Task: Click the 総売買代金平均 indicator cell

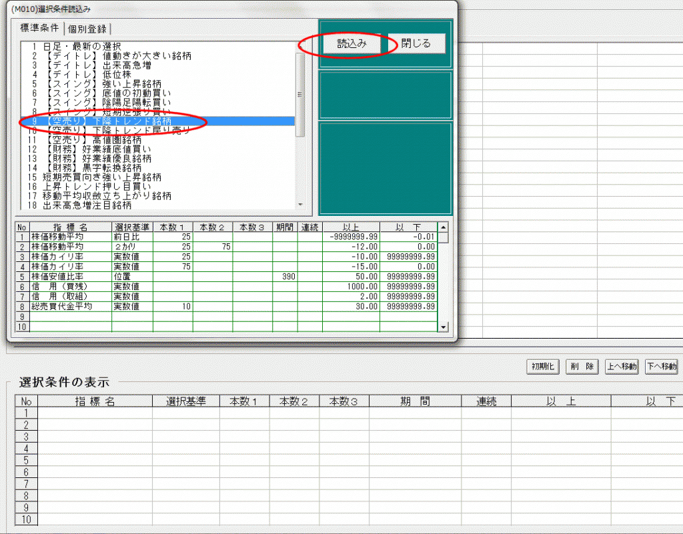Action: pyautogui.click(x=70, y=306)
